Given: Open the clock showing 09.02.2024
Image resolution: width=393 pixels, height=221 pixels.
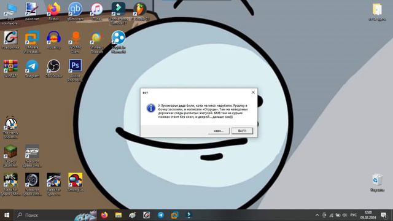Looking at the screenshot, I should pos(368,215).
